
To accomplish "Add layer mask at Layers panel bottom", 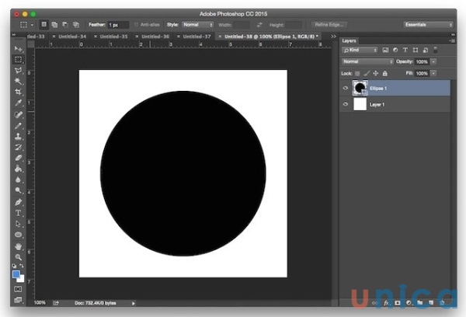I will pyautogui.click(x=398, y=303).
